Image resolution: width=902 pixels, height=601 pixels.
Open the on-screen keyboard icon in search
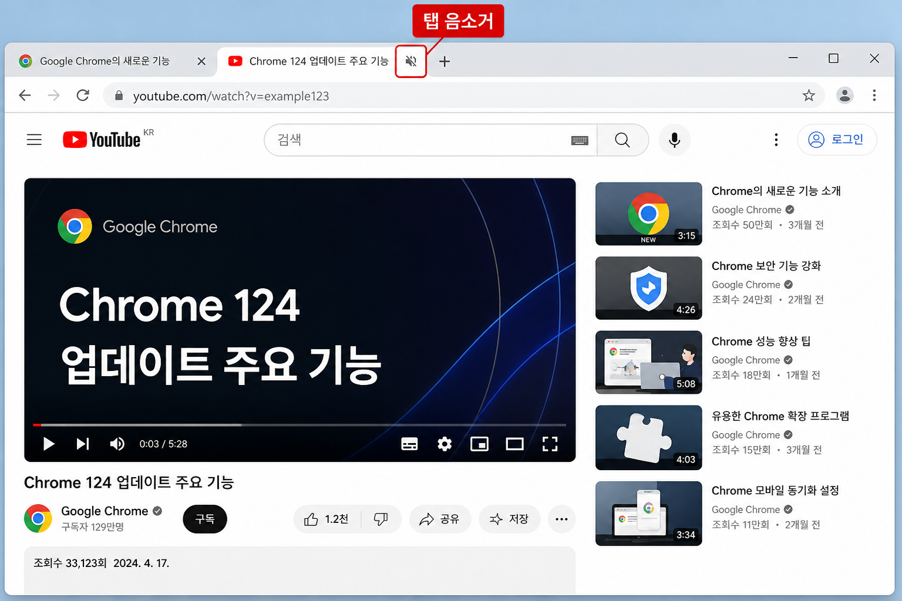click(x=580, y=140)
